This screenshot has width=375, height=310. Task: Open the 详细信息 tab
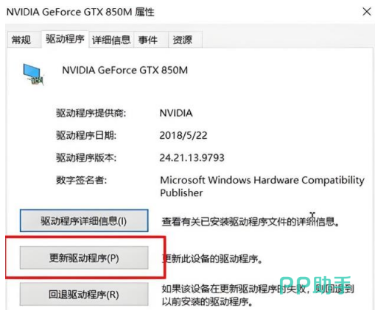pos(111,40)
